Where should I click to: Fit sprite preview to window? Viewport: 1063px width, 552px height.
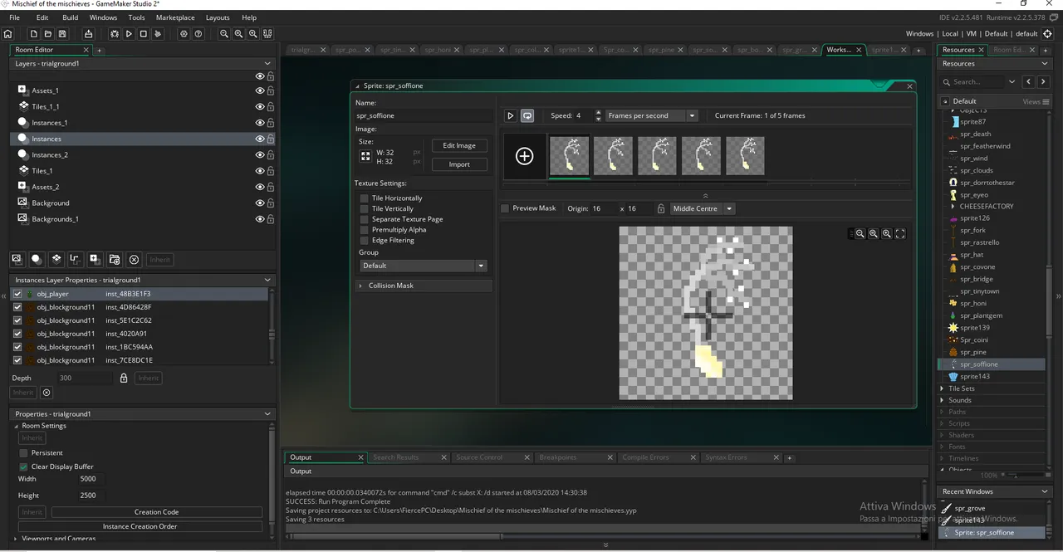pyautogui.click(x=900, y=234)
